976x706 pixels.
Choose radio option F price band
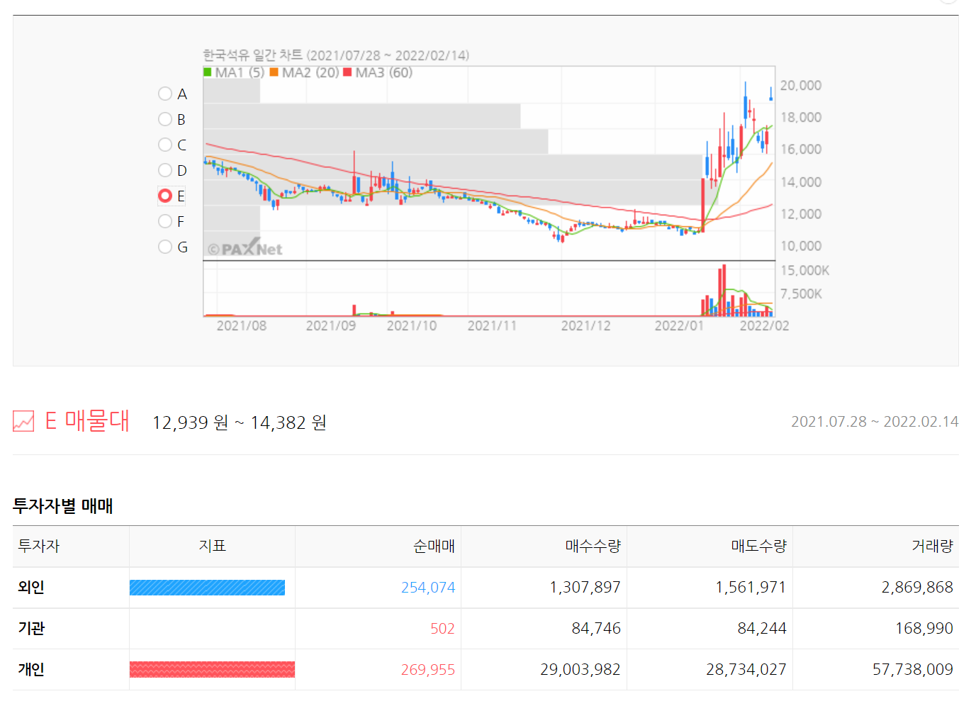click(165, 221)
